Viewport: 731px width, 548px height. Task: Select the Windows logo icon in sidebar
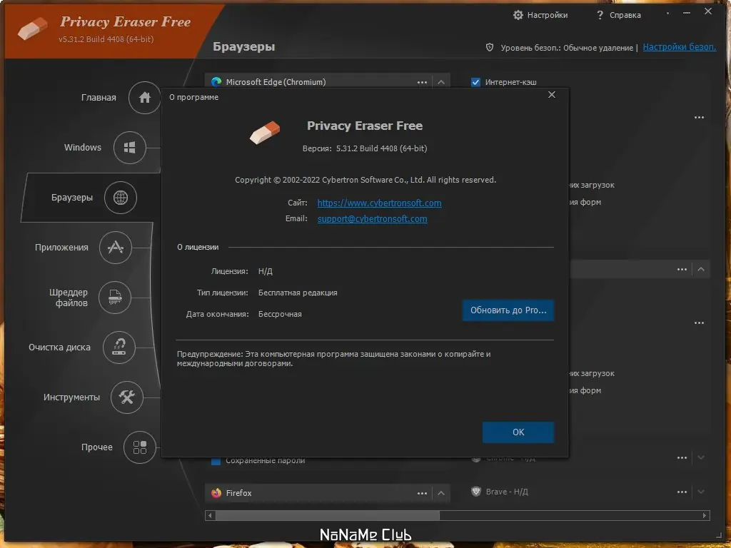[x=130, y=148]
